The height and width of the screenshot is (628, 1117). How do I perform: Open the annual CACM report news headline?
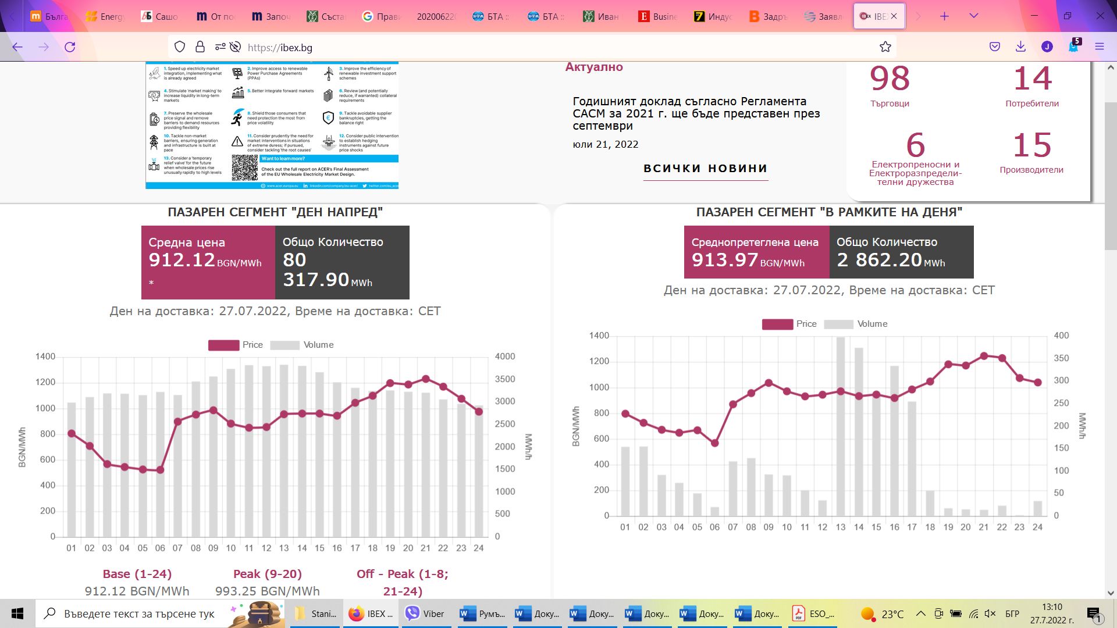[x=696, y=113]
